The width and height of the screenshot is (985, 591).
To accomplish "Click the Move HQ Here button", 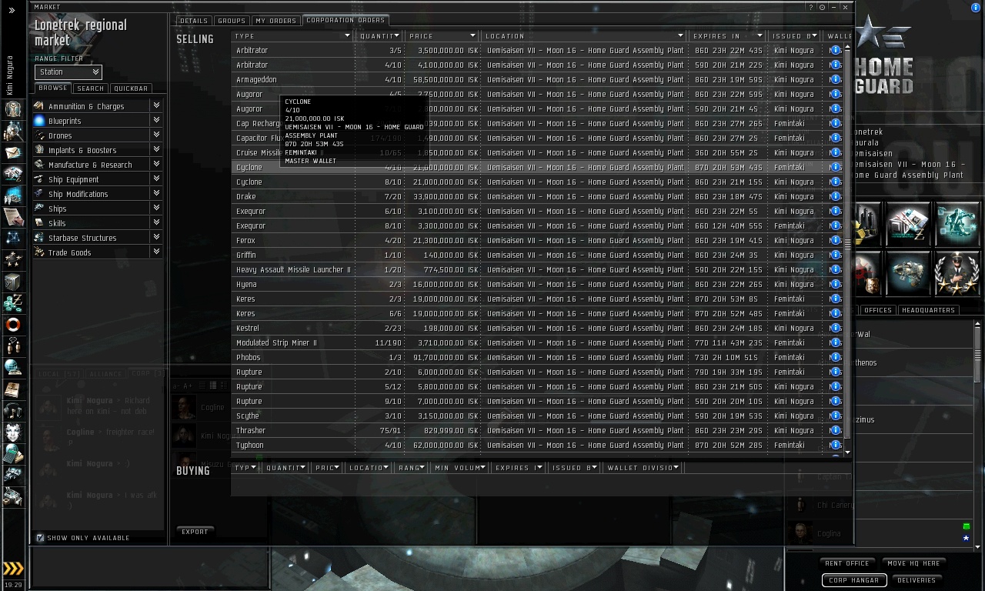I will [x=913, y=563].
